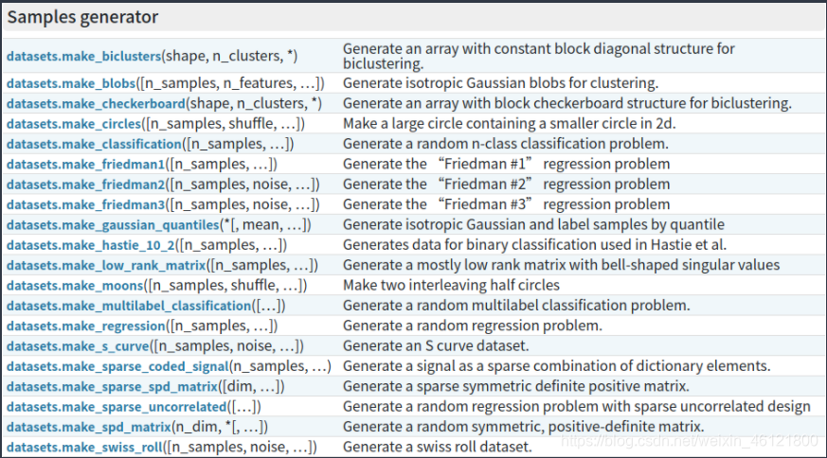827x458 pixels.
Task: Follow the datasets.make_moons link
Action: 75,285
